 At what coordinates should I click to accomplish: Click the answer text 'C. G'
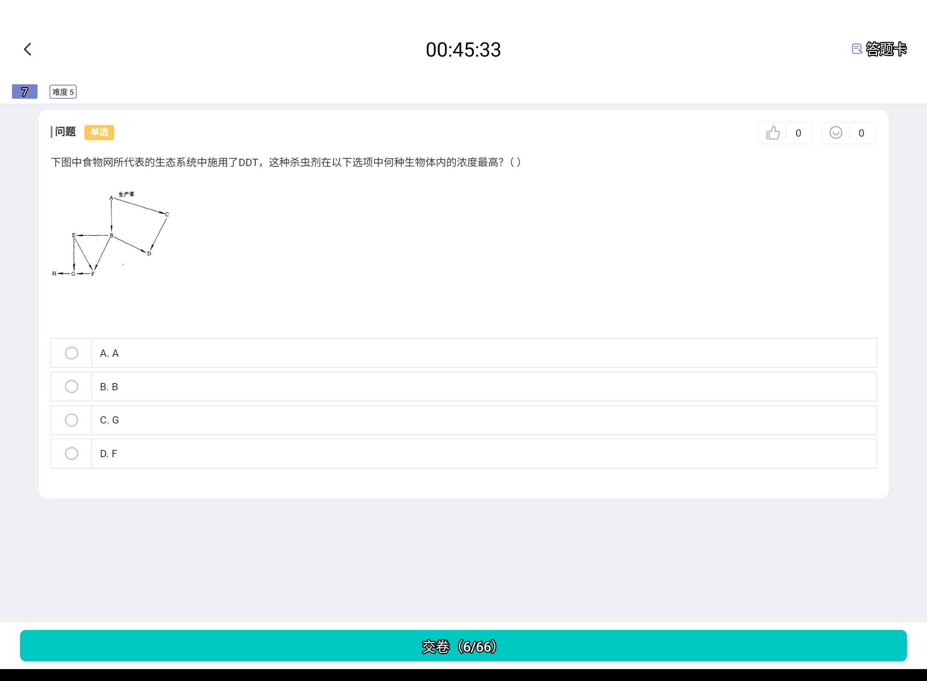coord(109,420)
